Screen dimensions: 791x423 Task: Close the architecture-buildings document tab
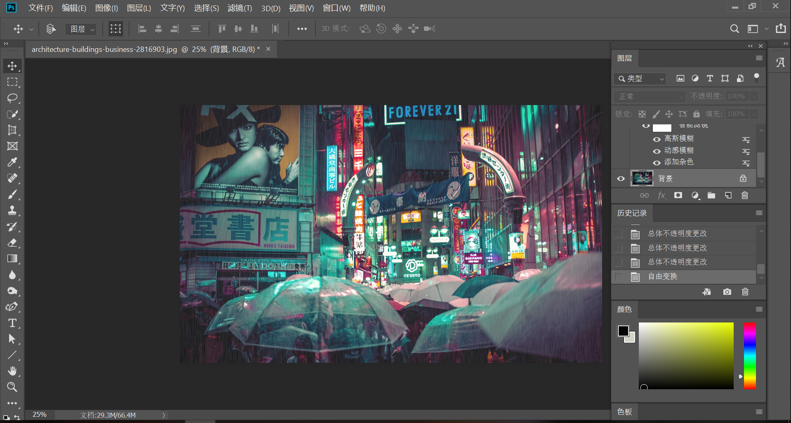pos(268,49)
